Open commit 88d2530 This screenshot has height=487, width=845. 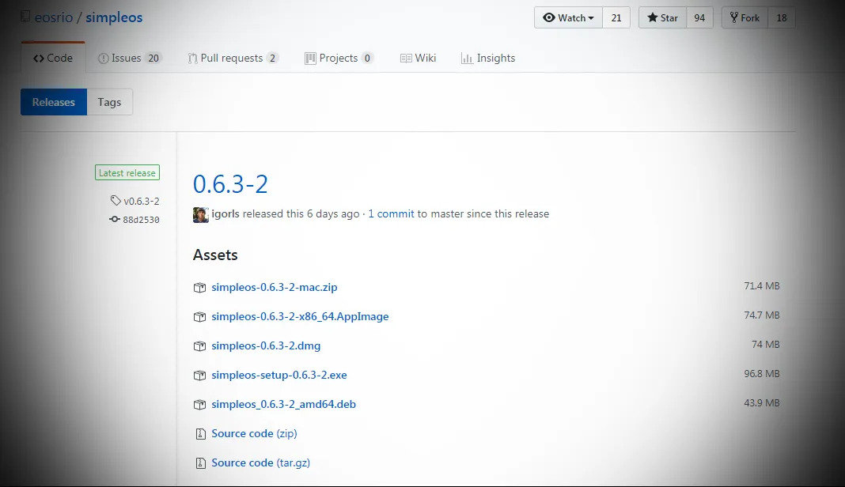pos(141,219)
